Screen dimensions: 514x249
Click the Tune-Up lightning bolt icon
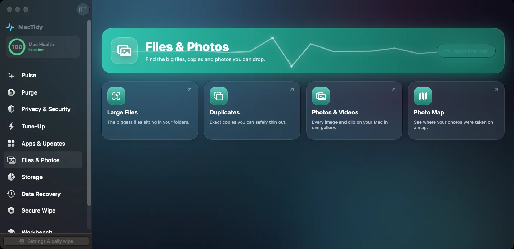pyautogui.click(x=11, y=126)
